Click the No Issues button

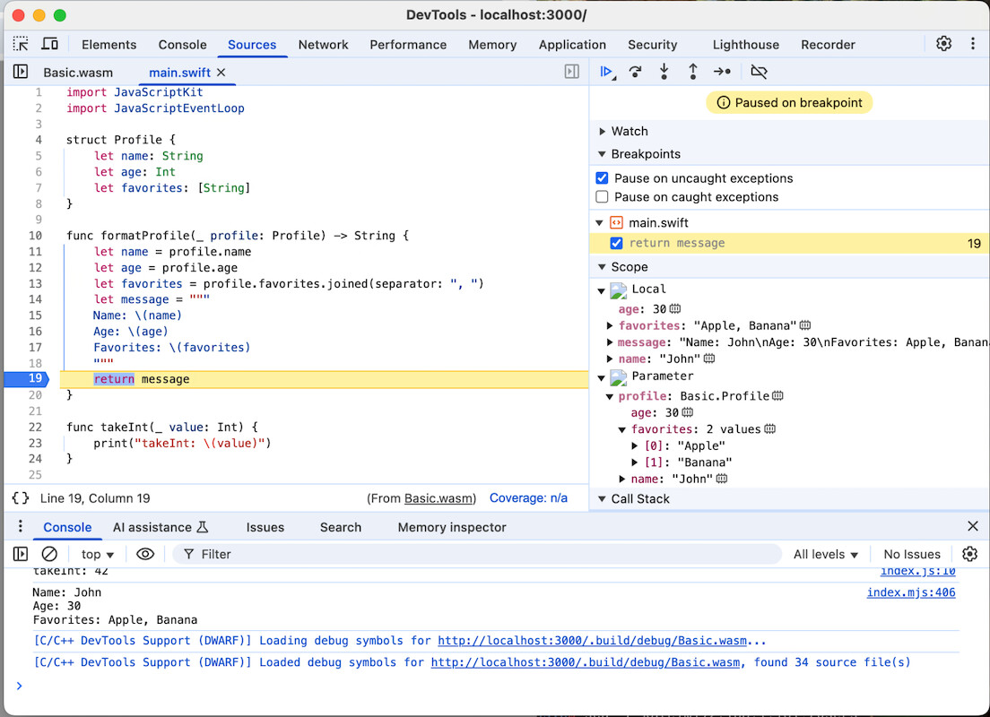click(912, 554)
